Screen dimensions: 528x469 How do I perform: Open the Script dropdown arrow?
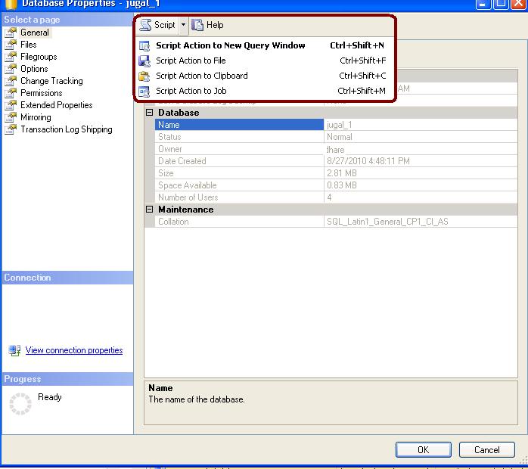(x=183, y=25)
